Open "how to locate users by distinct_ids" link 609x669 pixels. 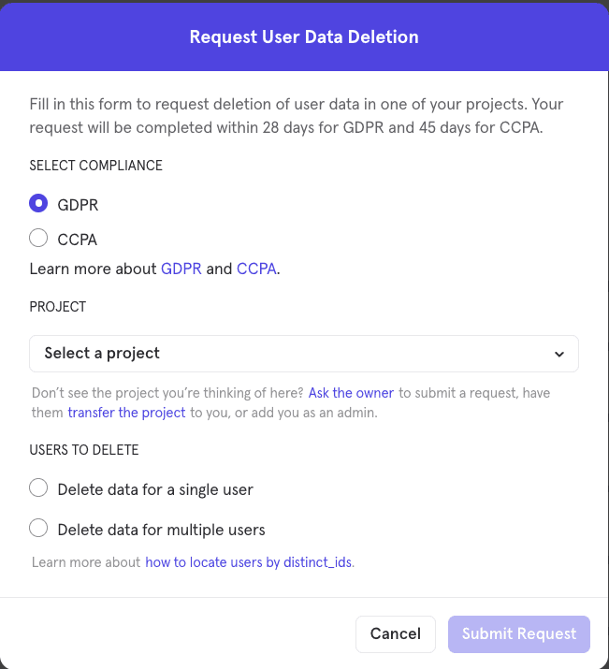(x=249, y=562)
